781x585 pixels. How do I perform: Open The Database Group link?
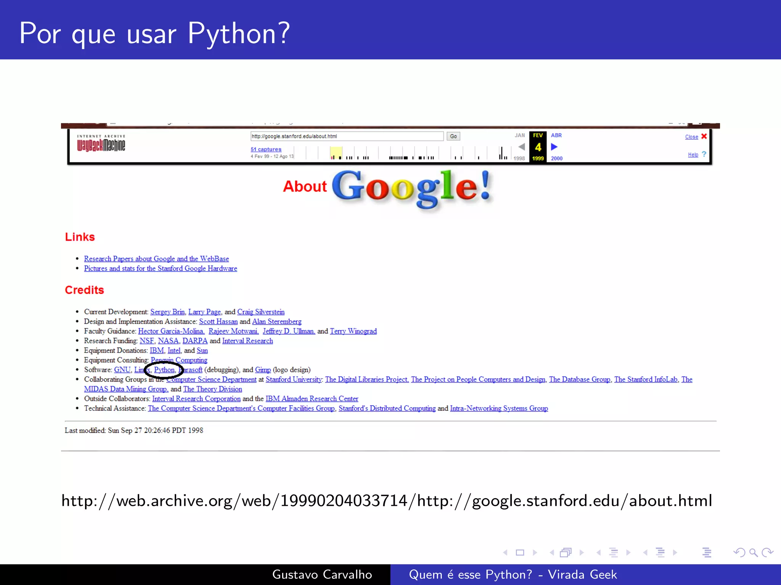(x=580, y=379)
